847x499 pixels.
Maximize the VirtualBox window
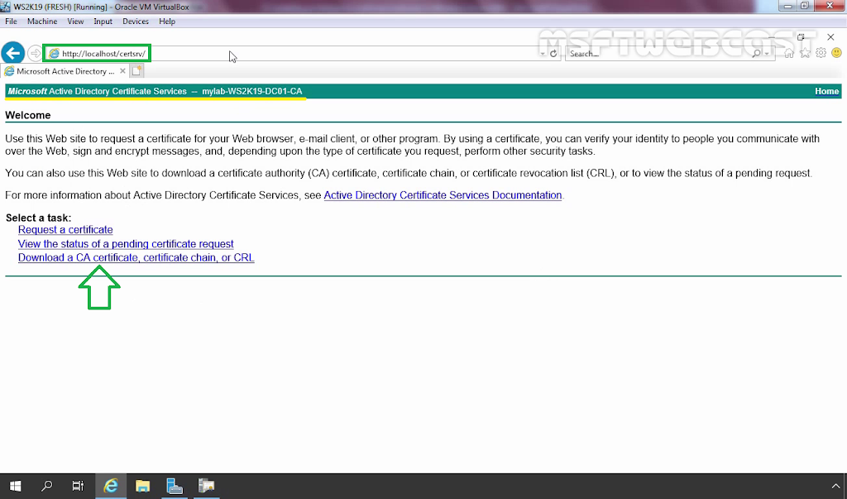(804, 6)
